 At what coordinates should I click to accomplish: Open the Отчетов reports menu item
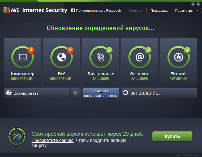pos(135,11)
